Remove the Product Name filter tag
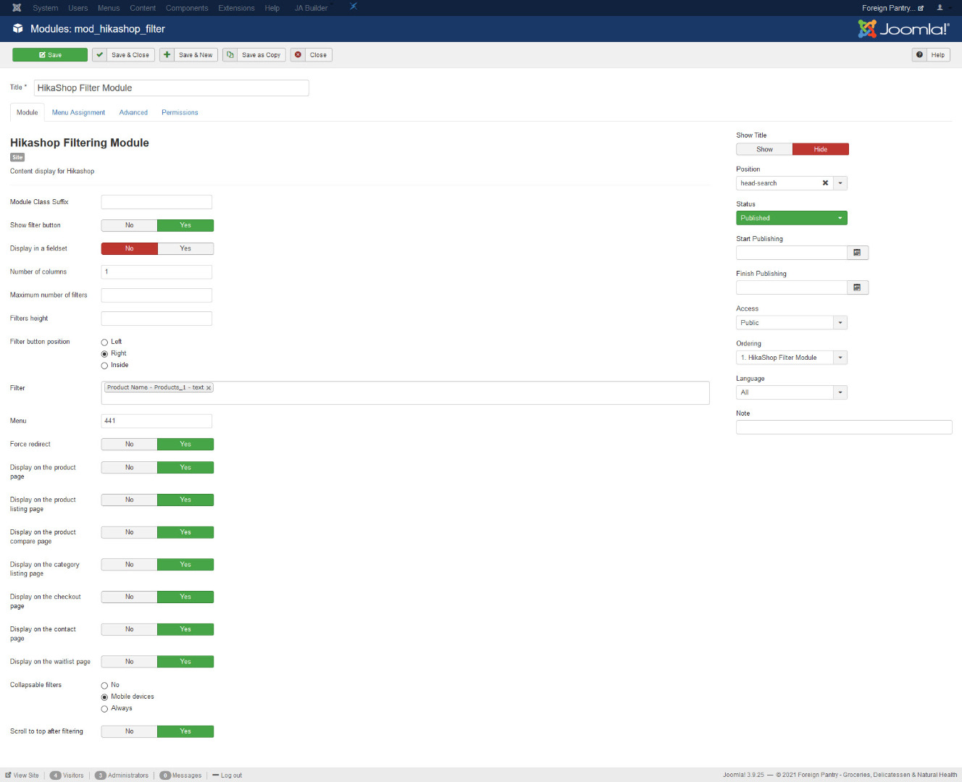The width and height of the screenshot is (962, 782). pos(209,388)
